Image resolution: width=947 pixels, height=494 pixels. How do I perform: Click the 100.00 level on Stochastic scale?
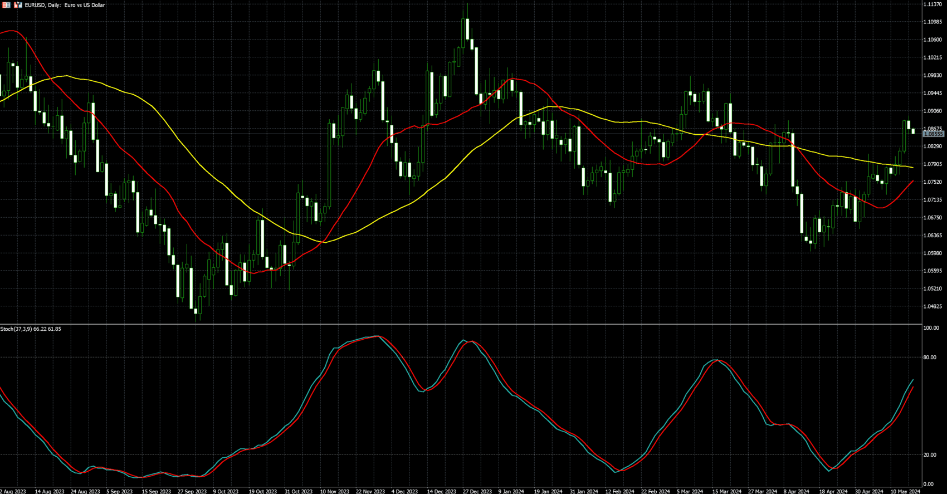coord(931,328)
